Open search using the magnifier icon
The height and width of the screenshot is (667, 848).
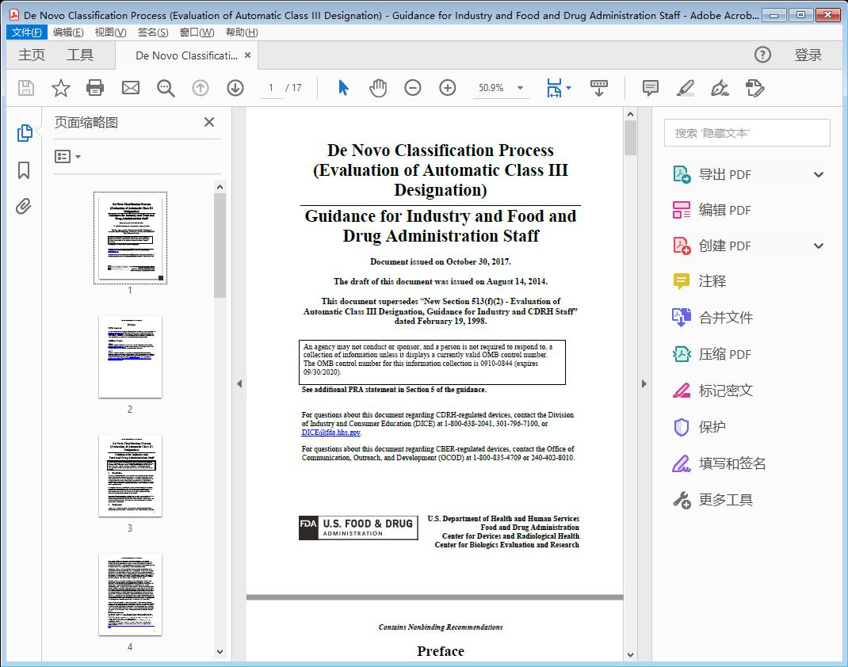[x=166, y=88]
